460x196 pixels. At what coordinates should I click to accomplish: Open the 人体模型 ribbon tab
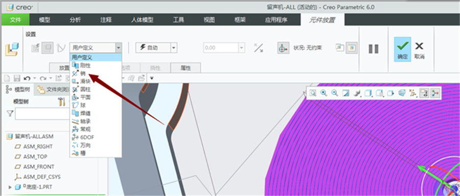142,19
